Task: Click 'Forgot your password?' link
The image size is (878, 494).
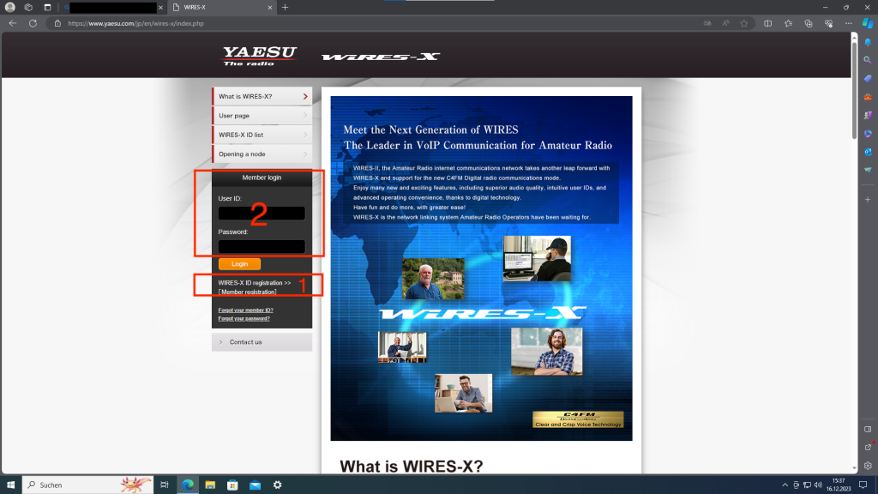Action: coord(244,318)
